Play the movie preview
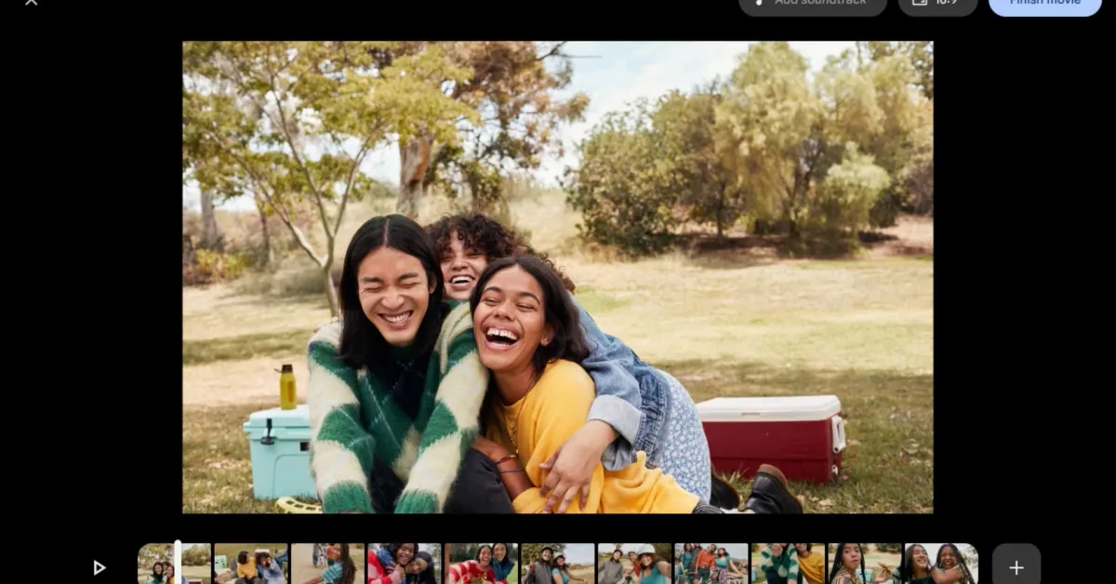Screen dimensions: 1116x584 point(100,567)
